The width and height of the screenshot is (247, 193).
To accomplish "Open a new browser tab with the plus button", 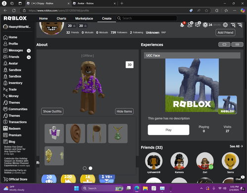I will [x=122, y=3].
